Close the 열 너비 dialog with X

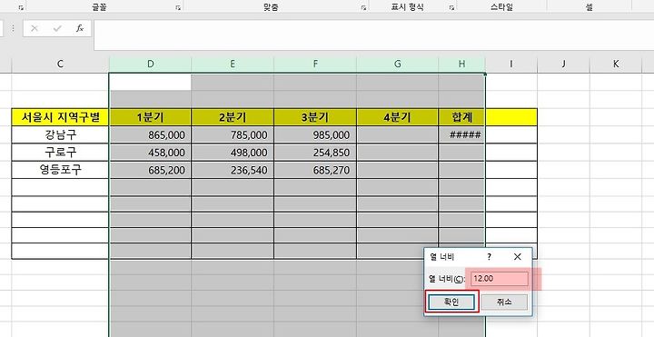pyautogui.click(x=518, y=257)
